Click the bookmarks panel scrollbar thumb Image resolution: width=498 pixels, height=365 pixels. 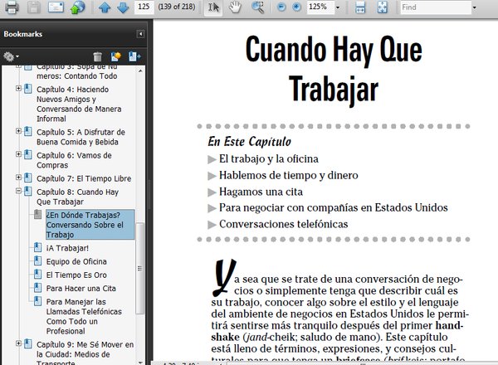pyautogui.click(x=140, y=268)
